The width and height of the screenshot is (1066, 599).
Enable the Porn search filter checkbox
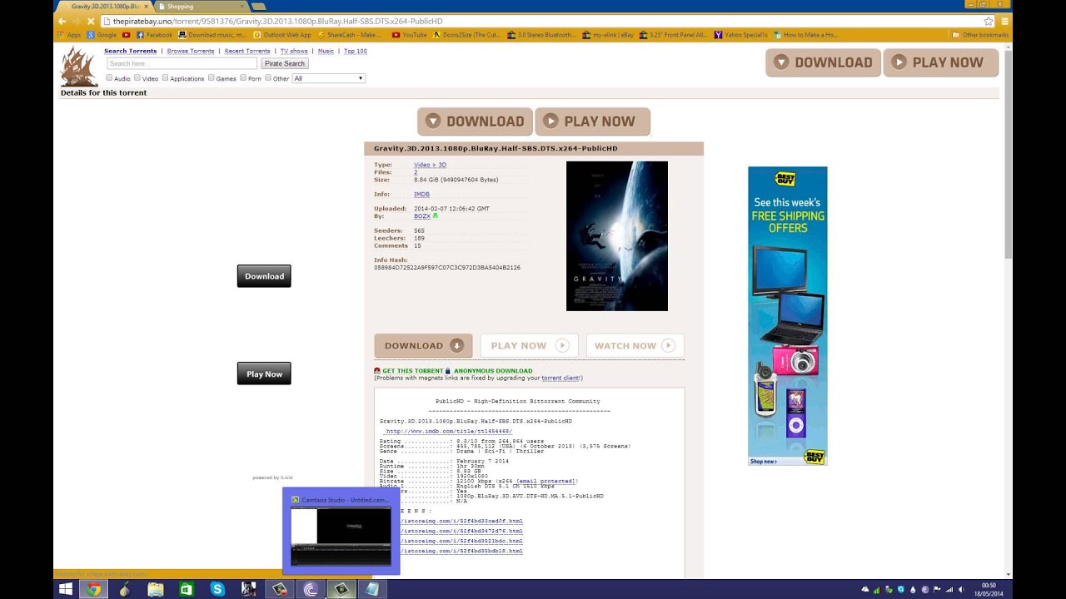[x=243, y=77]
